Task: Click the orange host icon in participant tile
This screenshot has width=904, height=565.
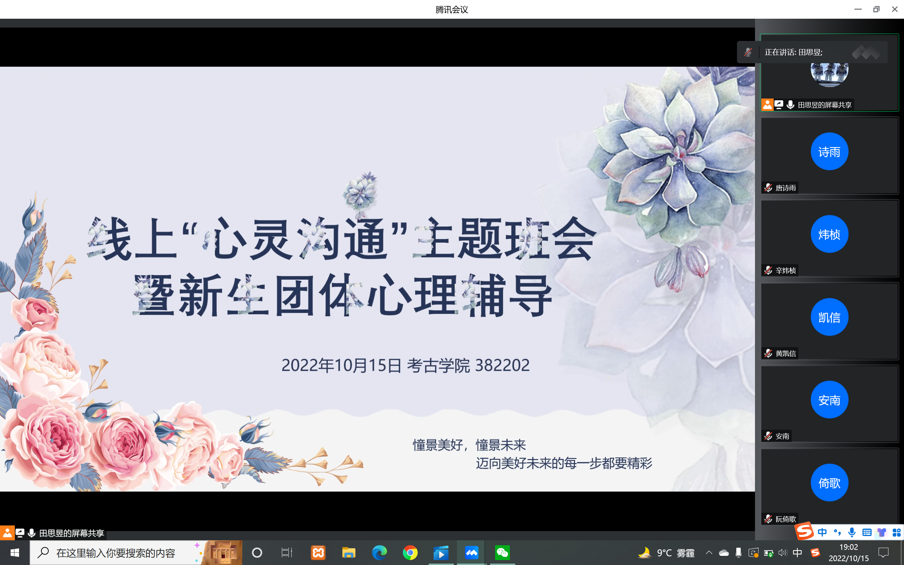Action: point(767,105)
